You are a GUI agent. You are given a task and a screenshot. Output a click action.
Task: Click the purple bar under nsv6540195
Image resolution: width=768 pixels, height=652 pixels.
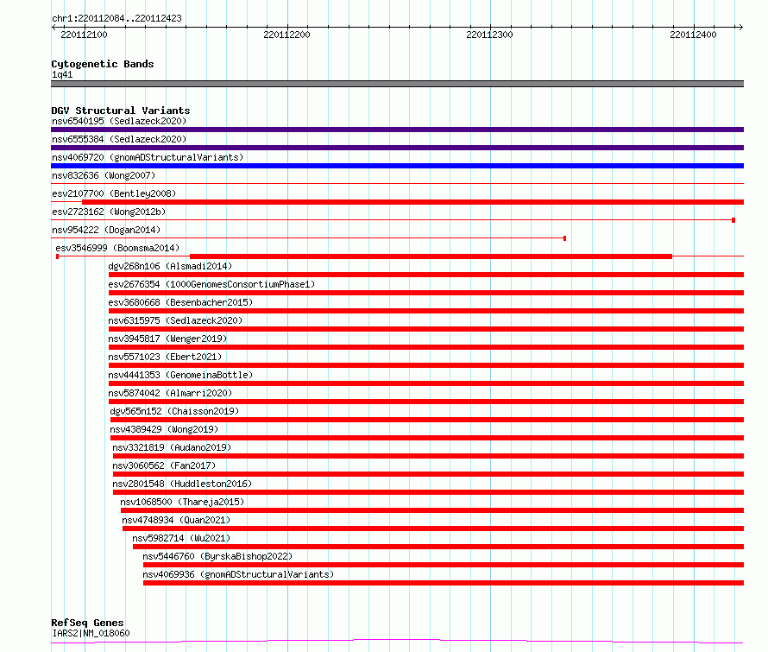(x=397, y=130)
